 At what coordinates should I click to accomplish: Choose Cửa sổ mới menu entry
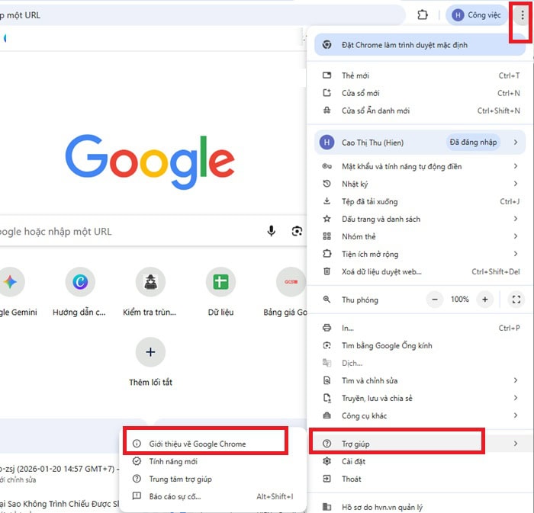[x=420, y=93]
